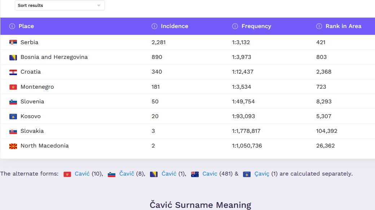Image resolution: width=375 pixels, height=210 pixels.
Task: Click the info icon beside Rank in Area
Action: pyautogui.click(x=319, y=26)
